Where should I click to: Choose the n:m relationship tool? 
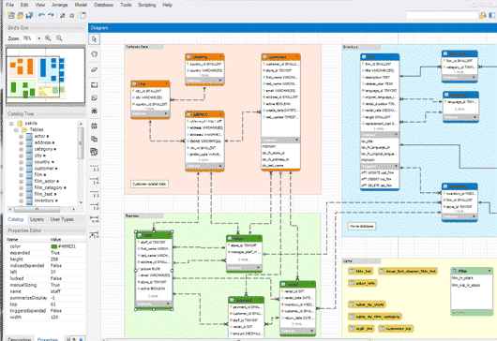(x=95, y=219)
